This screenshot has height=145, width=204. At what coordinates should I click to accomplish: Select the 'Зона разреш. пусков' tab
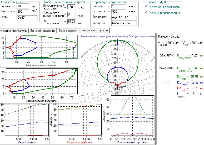[x=94, y=30]
